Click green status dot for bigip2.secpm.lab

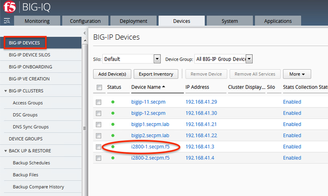(x=112, y=135)
